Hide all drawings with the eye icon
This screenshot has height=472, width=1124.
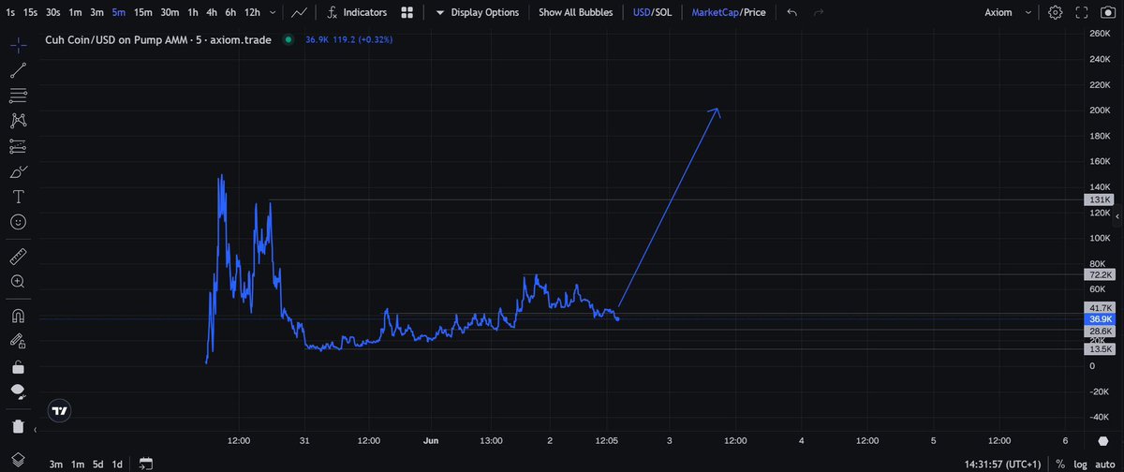18,391
